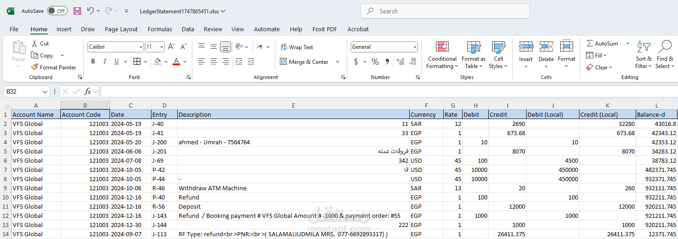Toggle Wrap Text
This screenshot has width=678, height=239.
296,47
